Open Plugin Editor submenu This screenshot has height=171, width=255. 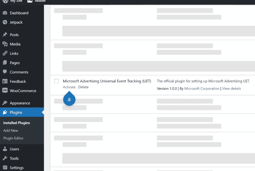click(x=13, y=138)
